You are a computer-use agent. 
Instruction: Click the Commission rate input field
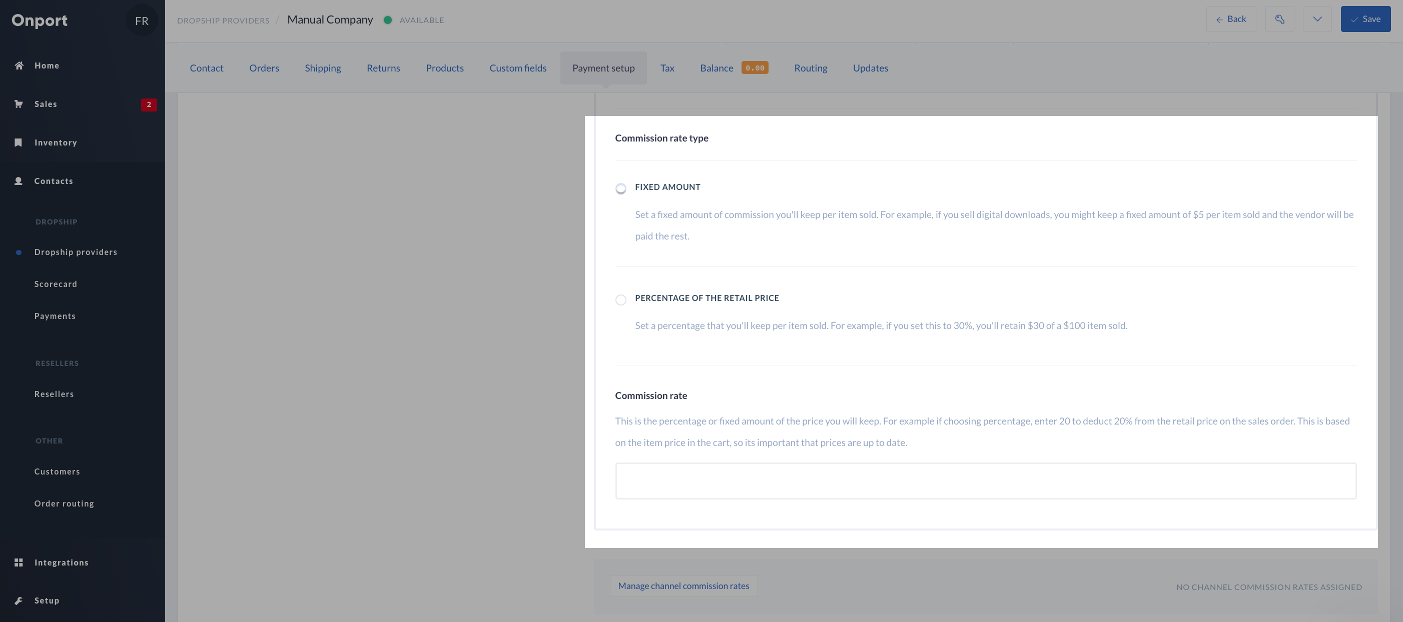[x=985, y=481]
